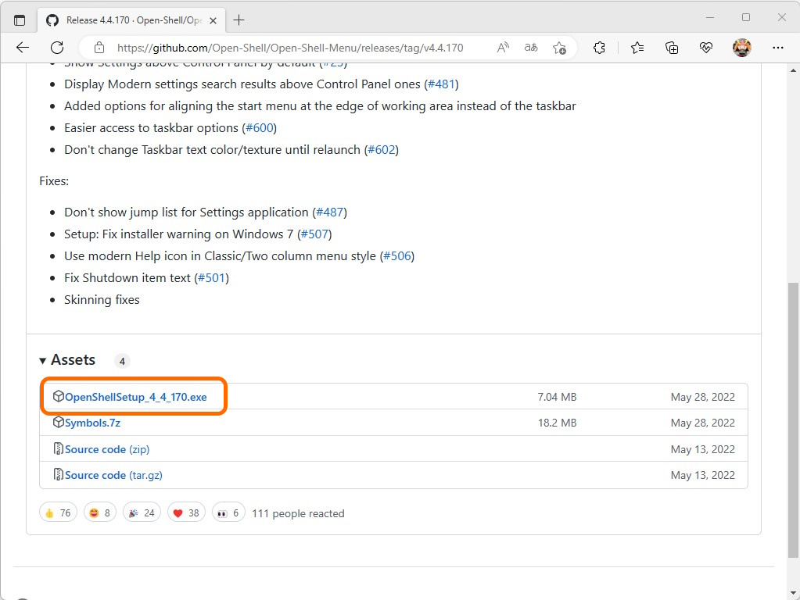This screenshot has width=800, height=600.
Task: Open issue #487 about jump lists
Action: 330,212
